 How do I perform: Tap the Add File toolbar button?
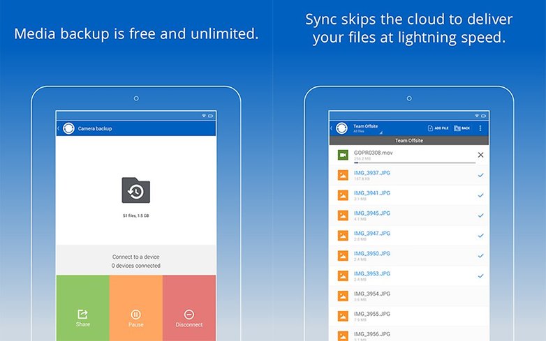(438, 128)
